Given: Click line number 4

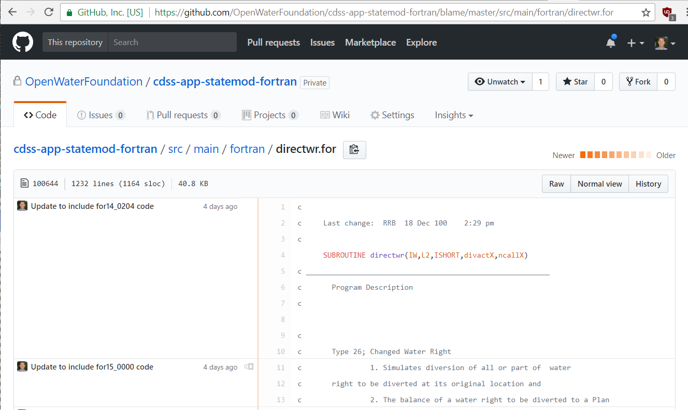Looking at the screenshot, I should click(283, 255).
